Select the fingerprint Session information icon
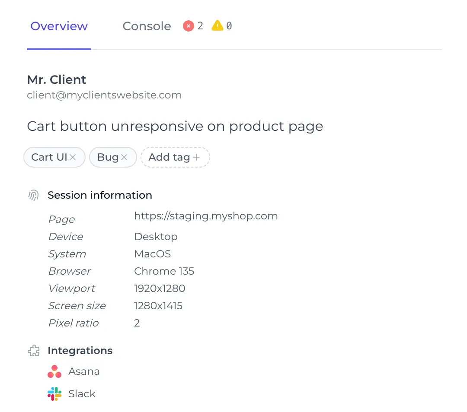Screen dimensions: 467x412 click(x=33, y=195)
